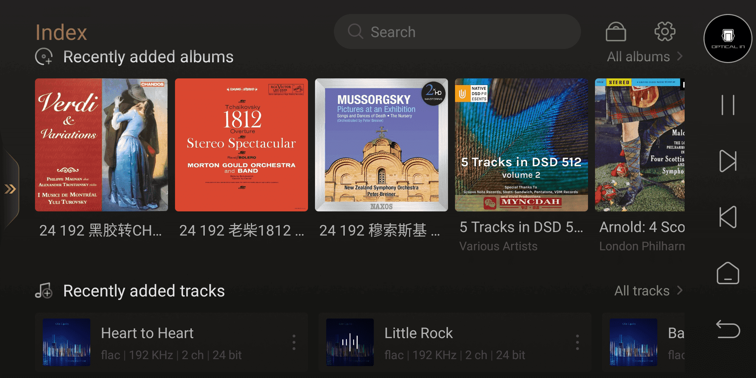Play the Heart to Heart track

[171, 342]
